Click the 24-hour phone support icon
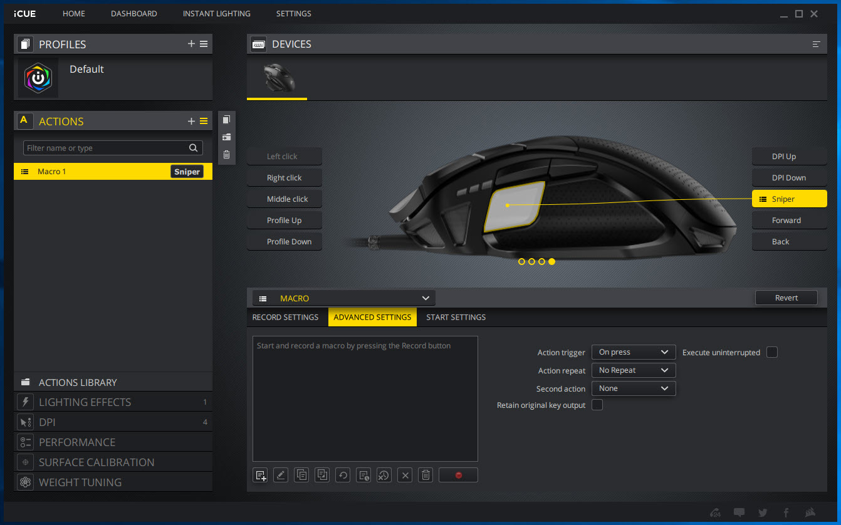Viewport: 841px width, 525px height. click(716, 512)
